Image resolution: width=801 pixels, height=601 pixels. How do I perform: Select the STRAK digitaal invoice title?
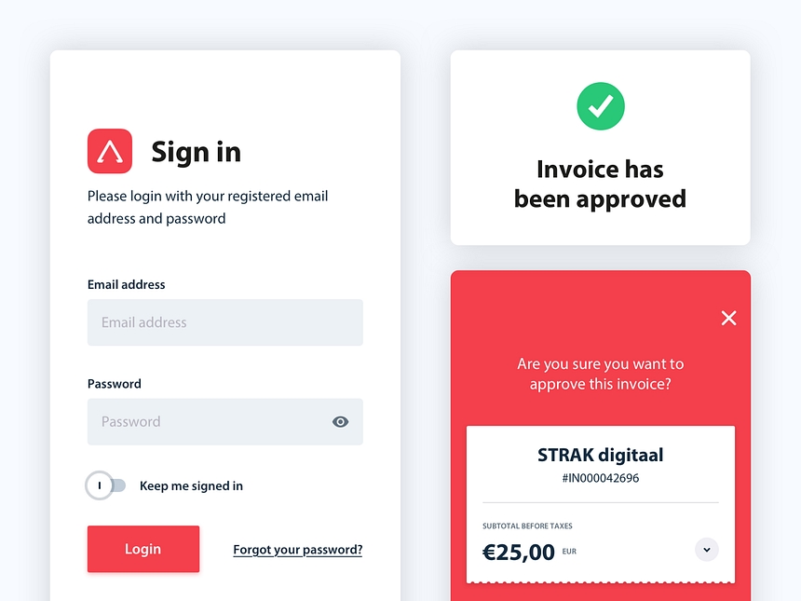click(x=601, y=456)
